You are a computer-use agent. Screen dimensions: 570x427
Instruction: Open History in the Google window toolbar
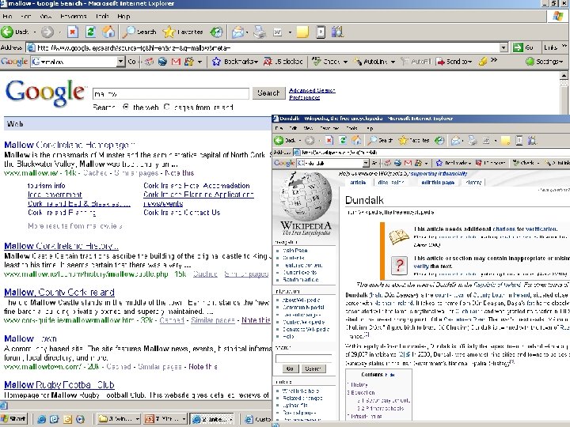click(x=217, y=32)
